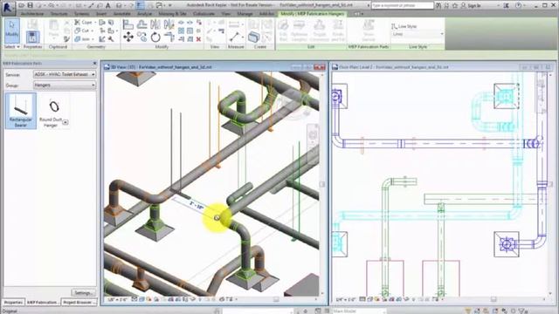Open the Architecture ribbon tab
Screen dimensions: 559x314
click(x=31, y=14)
